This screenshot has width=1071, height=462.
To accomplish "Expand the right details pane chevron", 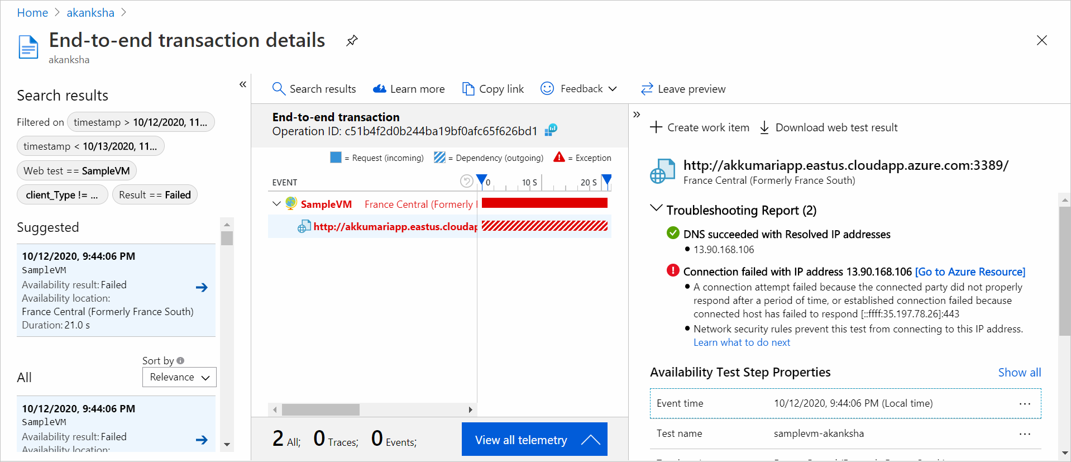I will tap(637, 115).
